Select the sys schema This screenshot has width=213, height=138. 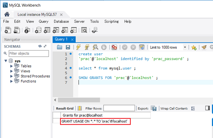pyautogui.click(x=18, y=61)
